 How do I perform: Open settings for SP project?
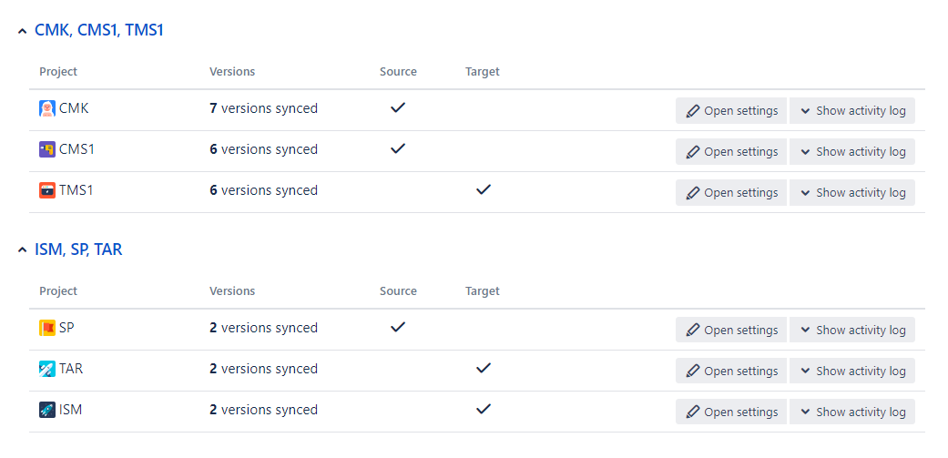tap(731, 331)
